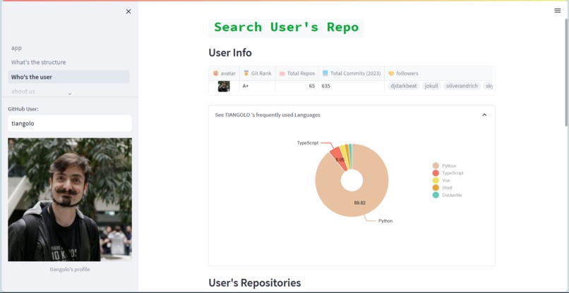
Task: Select the Total Commits cell '635'
Action: tap(352, 86)
